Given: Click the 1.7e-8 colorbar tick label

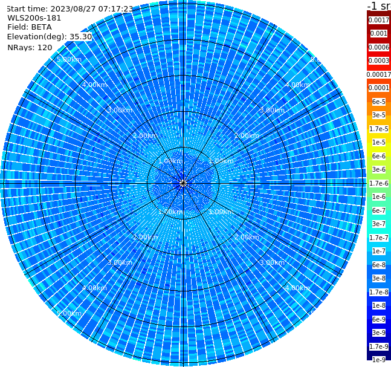Looking at the screenshot, I should 379,292.
